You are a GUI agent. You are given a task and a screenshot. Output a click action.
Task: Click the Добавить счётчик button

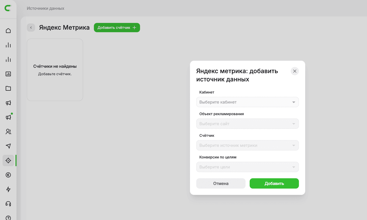(117, 28)
